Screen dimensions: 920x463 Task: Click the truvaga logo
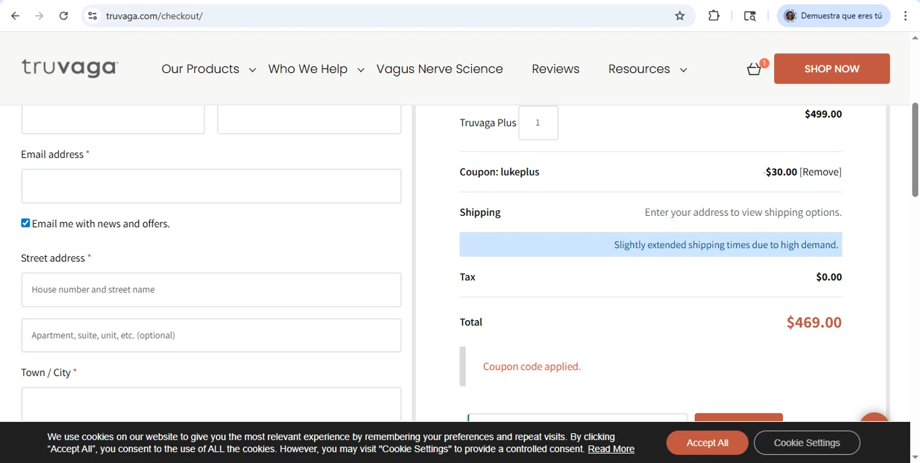(x=70, y=67)
